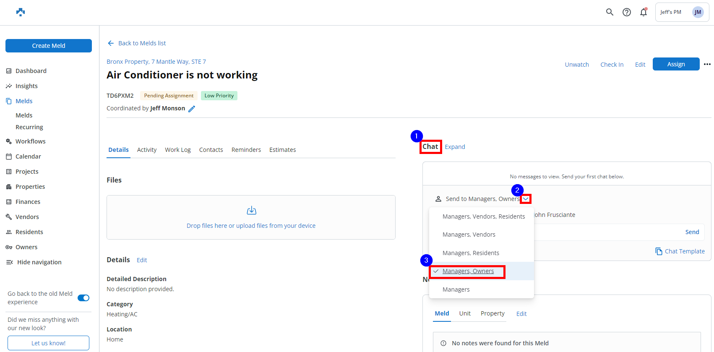The height and width of the screenshot is (352, 714).
Task: Click the back arrow to Melds list
Action: (111, 43)
